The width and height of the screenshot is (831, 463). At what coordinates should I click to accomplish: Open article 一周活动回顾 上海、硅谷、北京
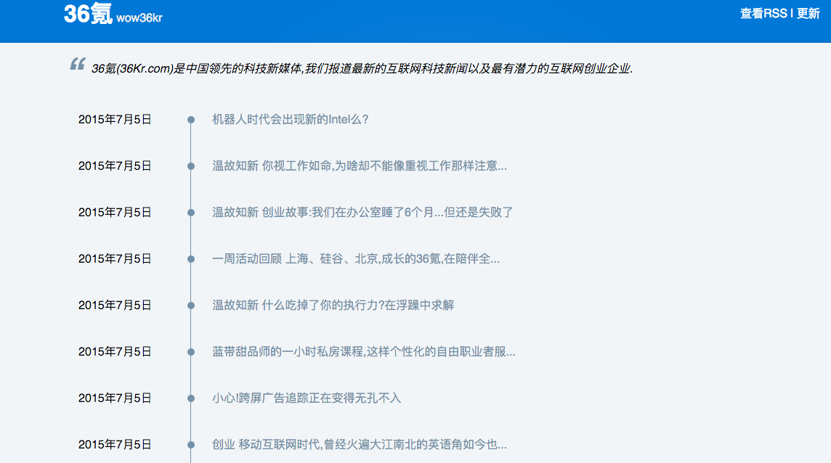coord(356,259)
